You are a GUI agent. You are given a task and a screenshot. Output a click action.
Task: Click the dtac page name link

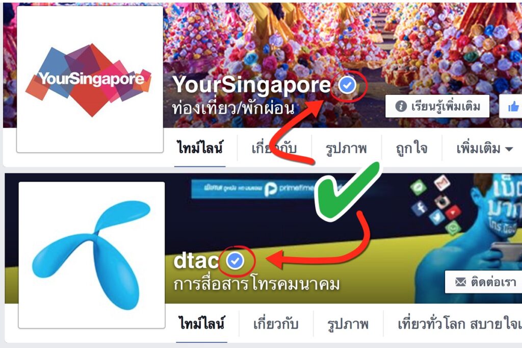(196, 260)
